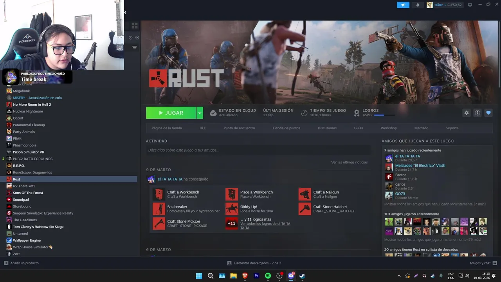Select Zort in the library list
Screen dimensions: 501x282
16,254
